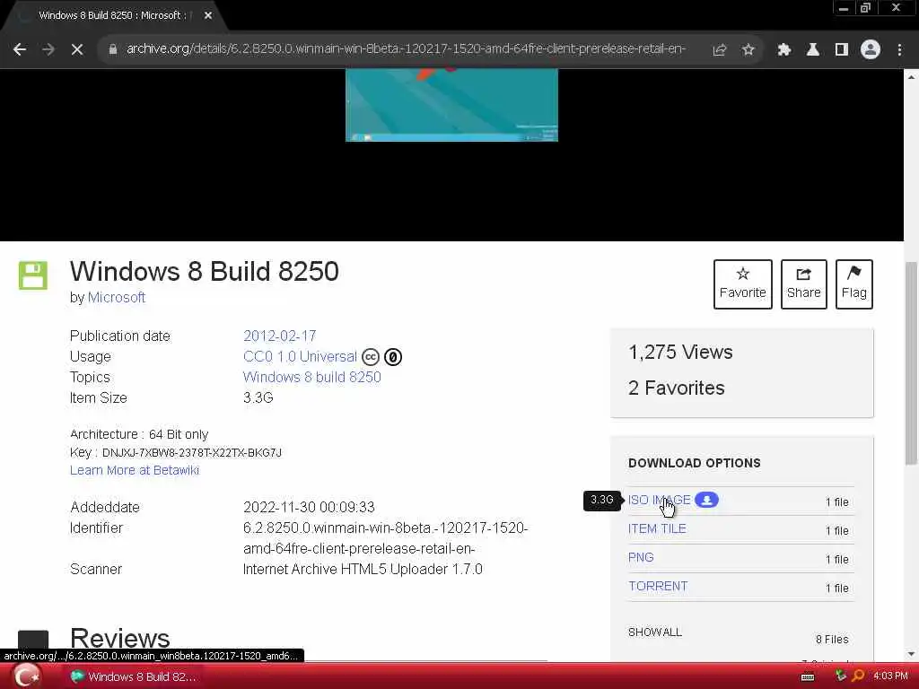Close the Windows 8 Build 8250 tab
The height and width of the screenshot is (689, 919).
click(x=208, y=16)
